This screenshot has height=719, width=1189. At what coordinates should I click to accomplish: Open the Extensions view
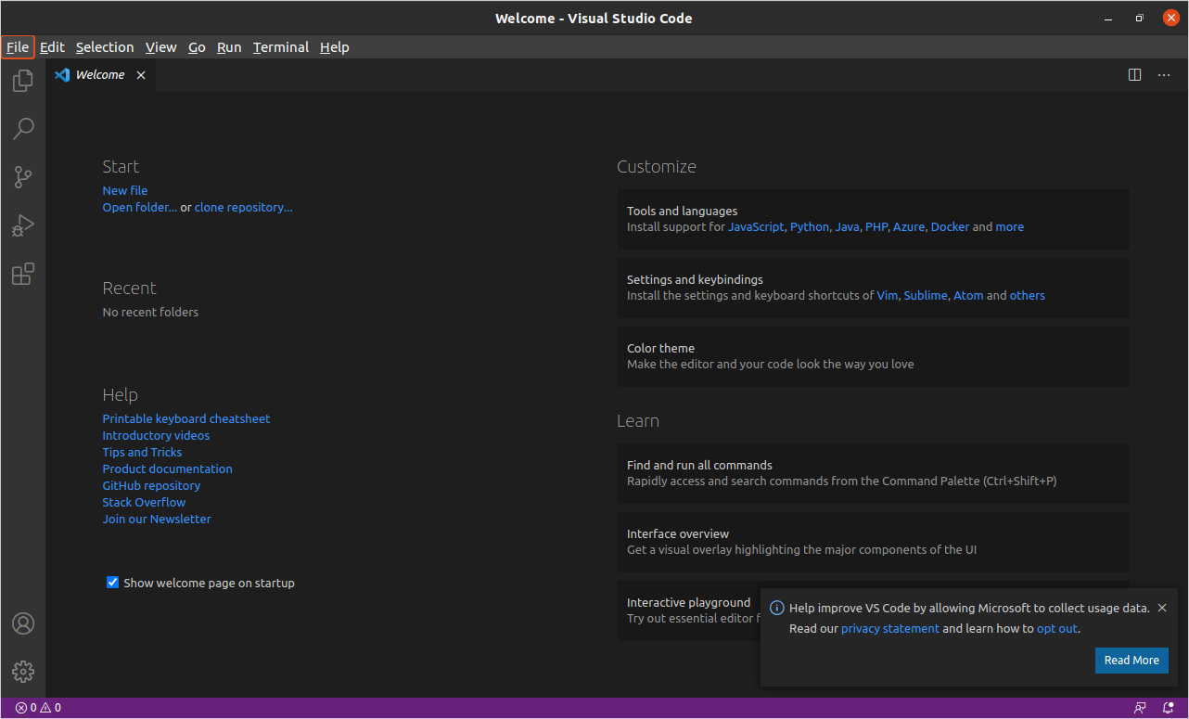[x=23, y=274]
